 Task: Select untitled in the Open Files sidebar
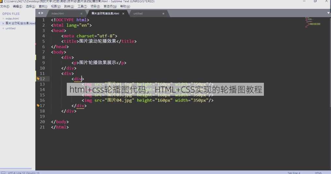pos(10,28)
